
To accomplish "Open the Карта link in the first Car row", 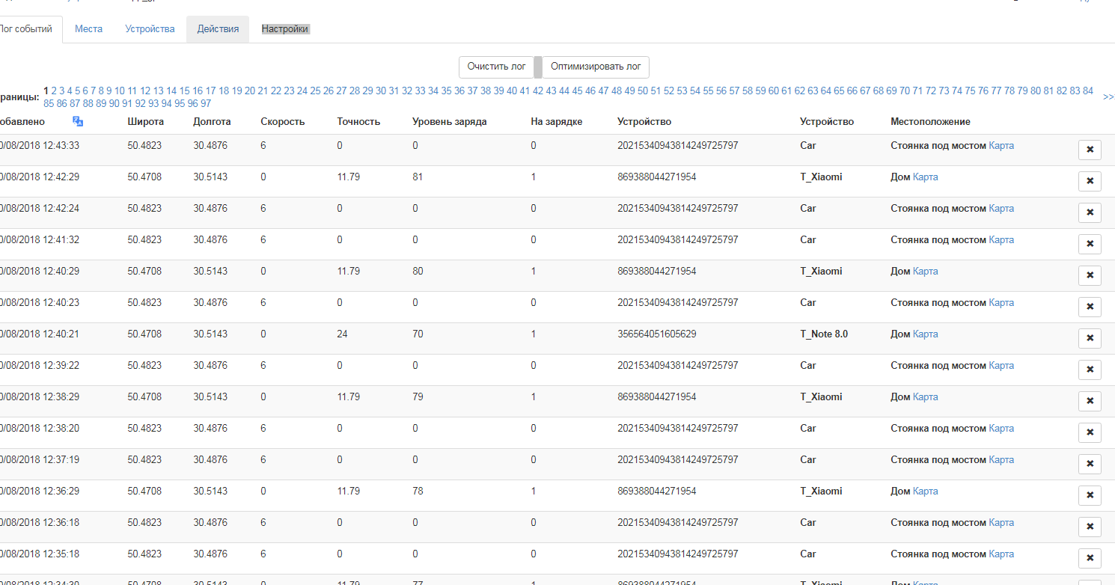I will (x=1001, y=146).
